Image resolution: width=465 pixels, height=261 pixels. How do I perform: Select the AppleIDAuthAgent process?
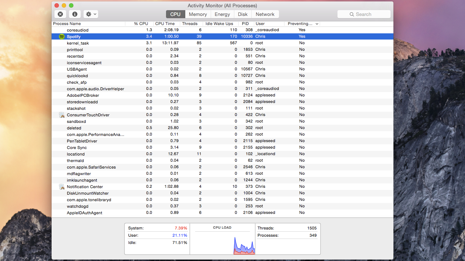(85, 213)
